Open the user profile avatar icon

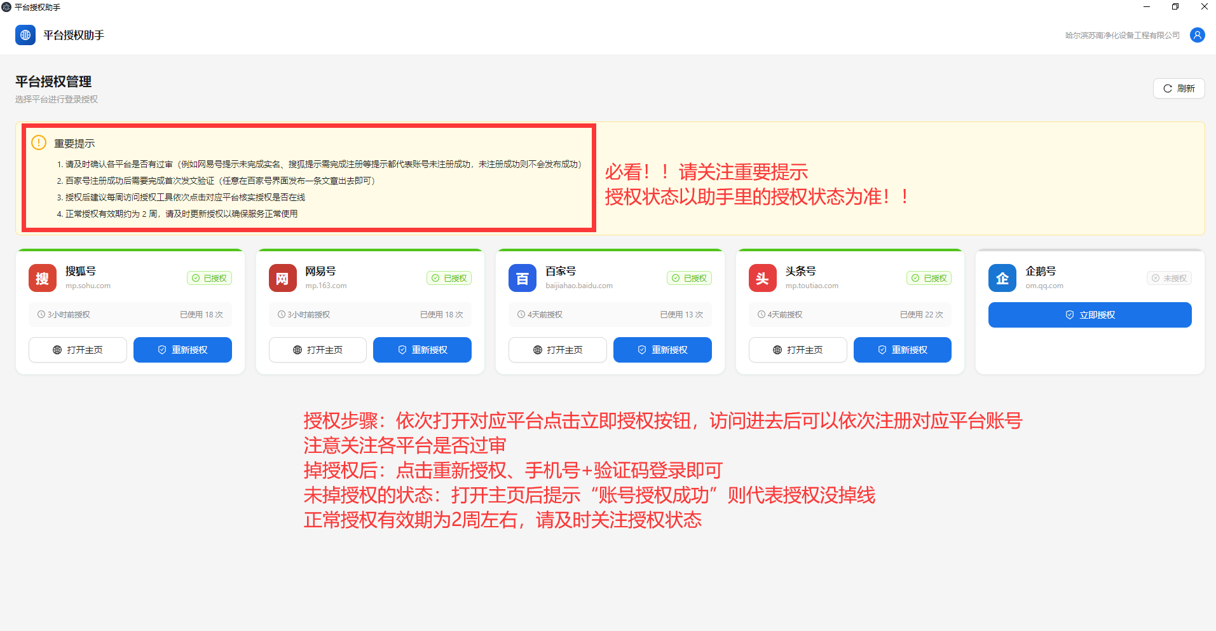1198,35
